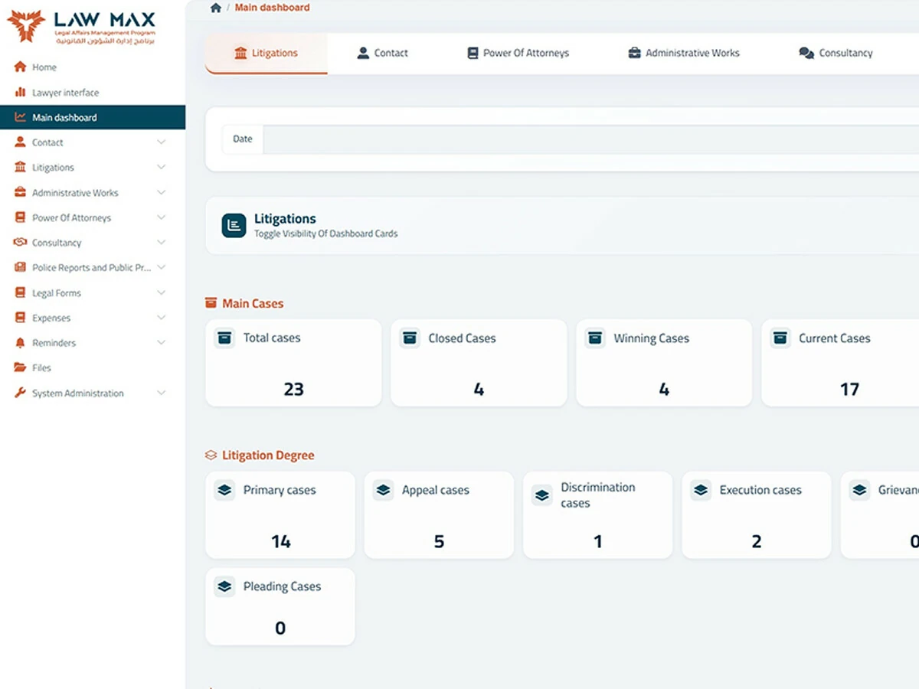Click the Primary cases layers icon

tap(224, 490)
